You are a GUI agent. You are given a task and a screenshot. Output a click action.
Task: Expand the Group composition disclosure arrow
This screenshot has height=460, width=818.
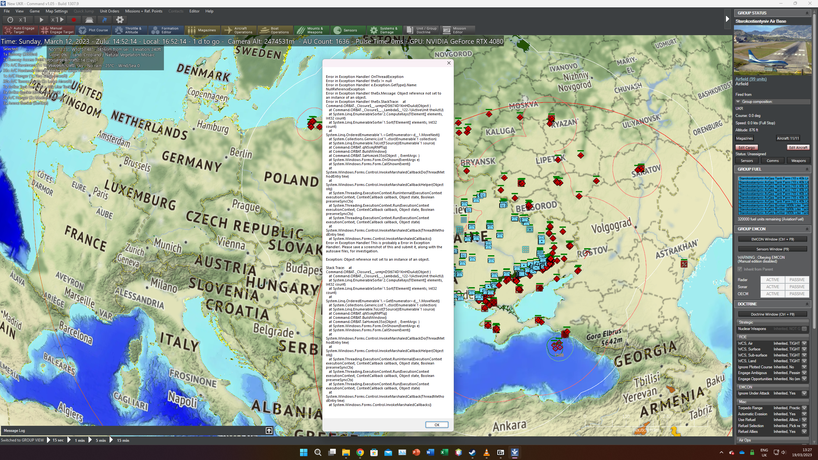(x=738, y=102)
